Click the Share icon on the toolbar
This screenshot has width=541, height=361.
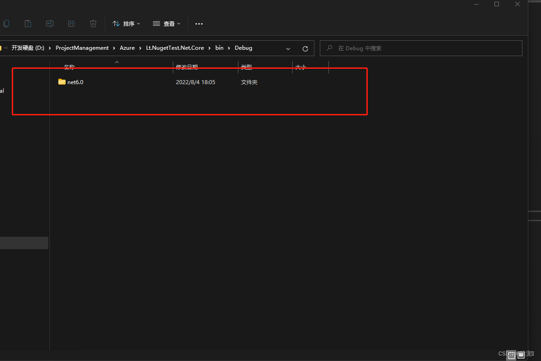(x=71, y=24)
